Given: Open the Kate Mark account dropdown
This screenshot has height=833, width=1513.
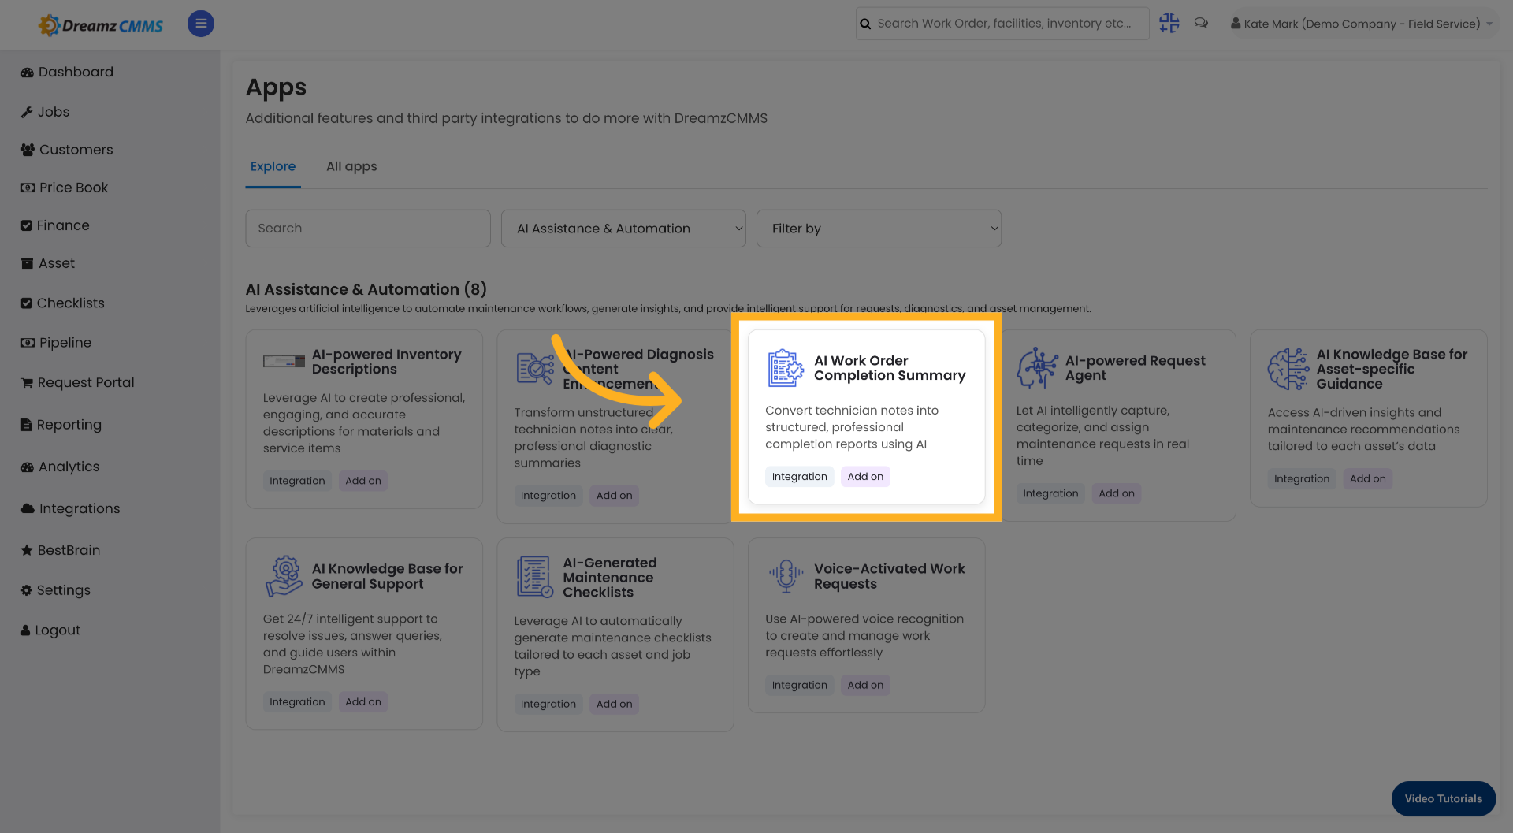Looking at the screenshot, I should [x=1362, y=23].
